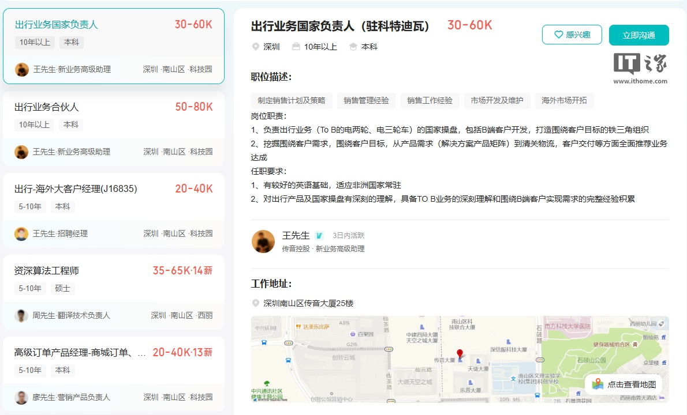Click the work address pin icon
This screenshot has width=687, height=415.
click(256, 303)
